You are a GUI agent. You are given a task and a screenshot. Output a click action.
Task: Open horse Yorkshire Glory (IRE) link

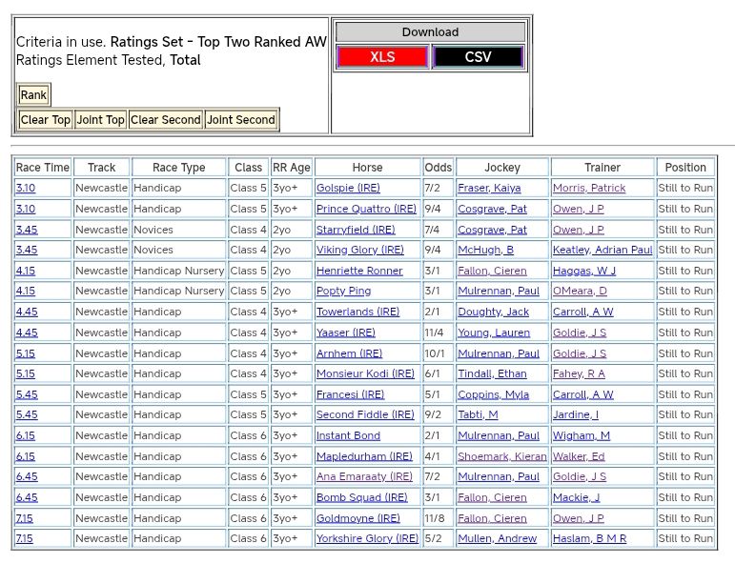click(367, 539)
